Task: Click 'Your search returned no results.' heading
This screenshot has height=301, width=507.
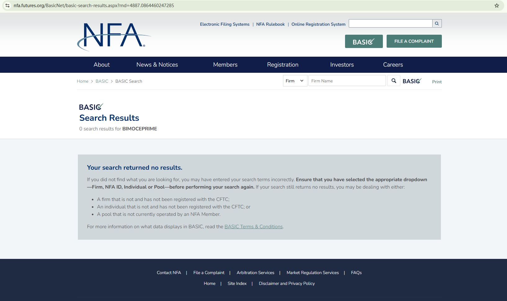Action: tap(135, 168)
